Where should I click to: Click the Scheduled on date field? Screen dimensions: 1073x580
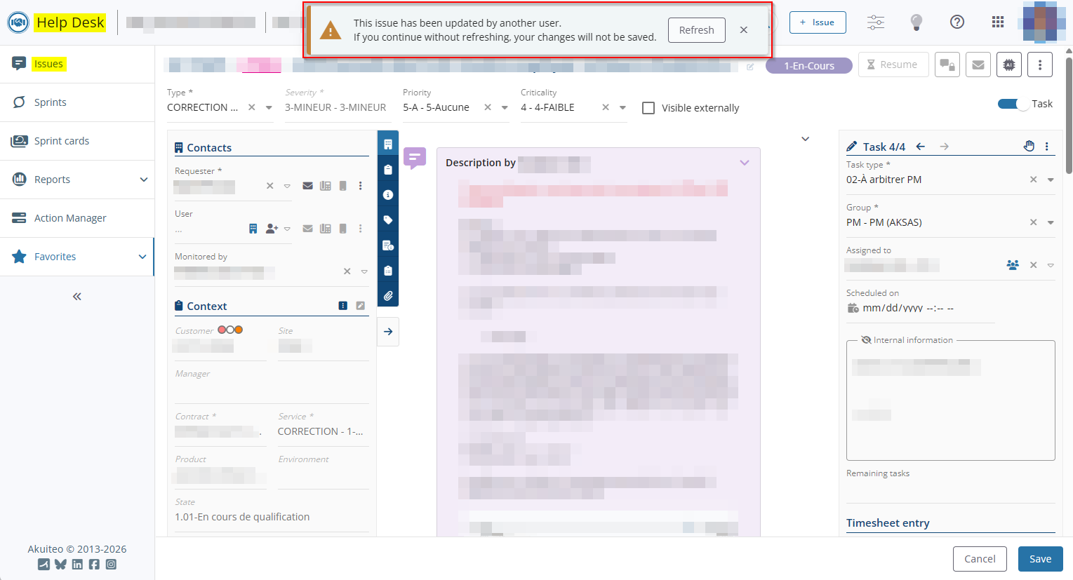point(908,309)
